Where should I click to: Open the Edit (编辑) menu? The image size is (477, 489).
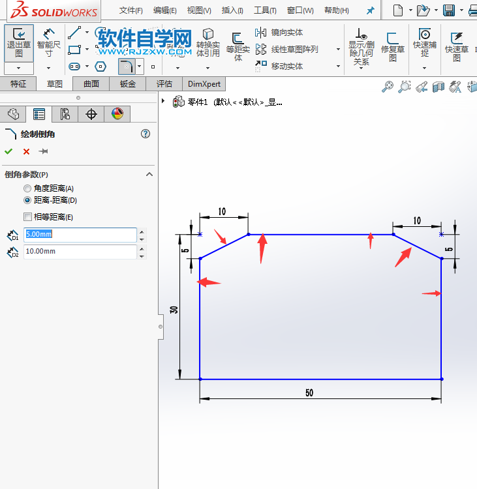click(x=165, y=10)
